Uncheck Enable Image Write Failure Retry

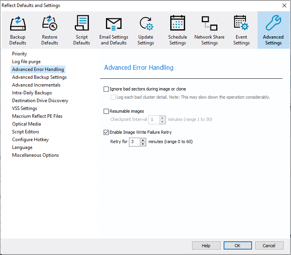tap(106, 132)
